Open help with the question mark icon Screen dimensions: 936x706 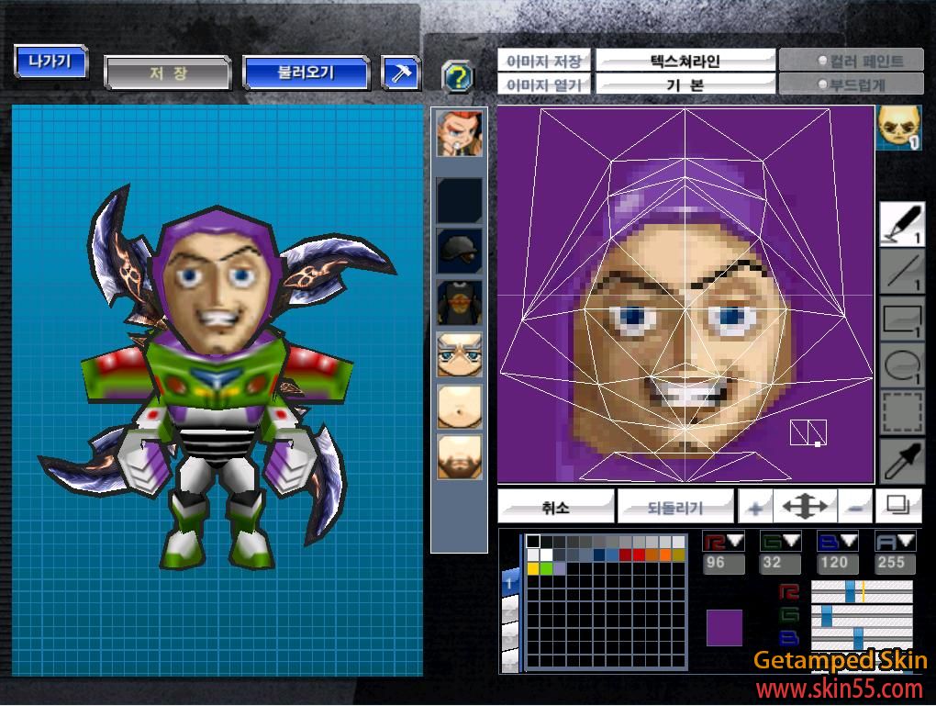[458, 77]
